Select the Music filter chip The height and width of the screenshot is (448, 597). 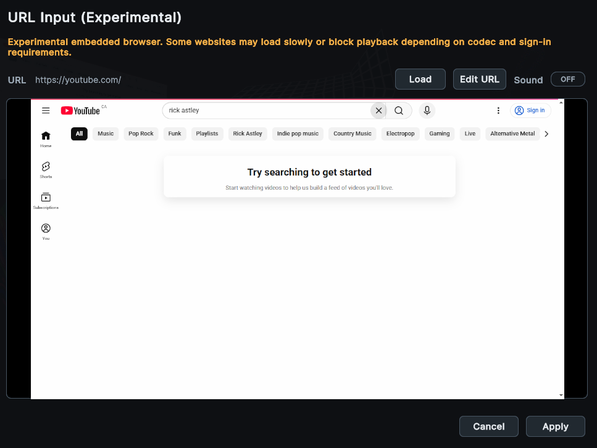point(106,133)
